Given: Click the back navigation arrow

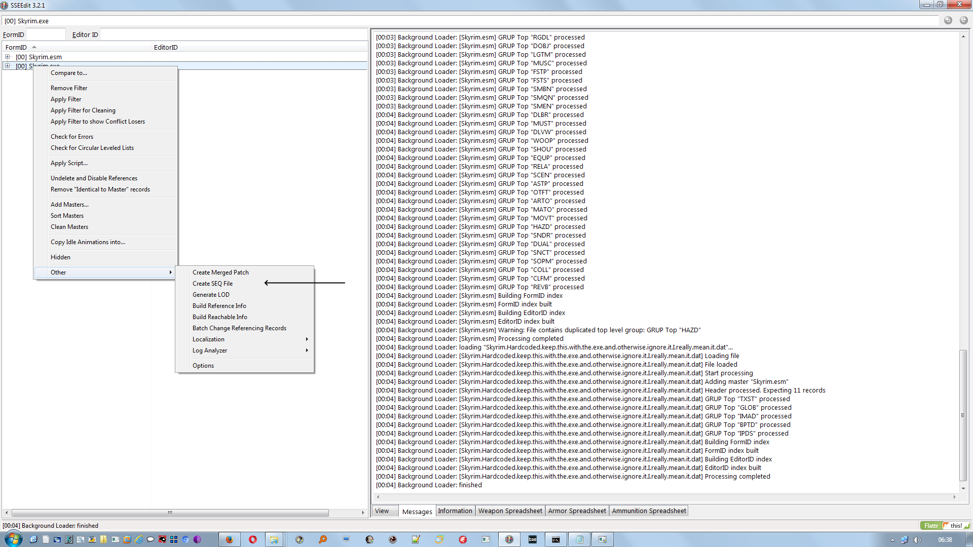Looking at the screenshot, I should 947,21.
